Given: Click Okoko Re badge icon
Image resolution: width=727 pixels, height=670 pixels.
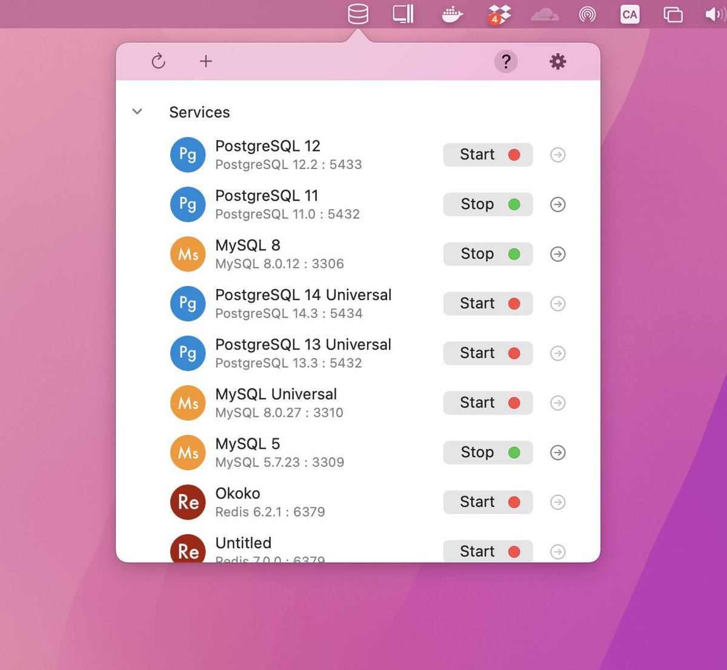Looking at the screenshot, I should click(x=188, y=503).
